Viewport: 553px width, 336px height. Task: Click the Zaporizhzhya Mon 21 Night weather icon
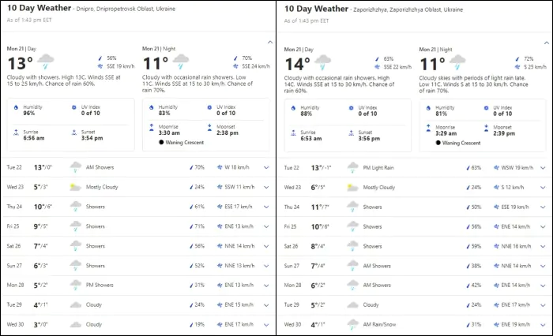point(457,61)
